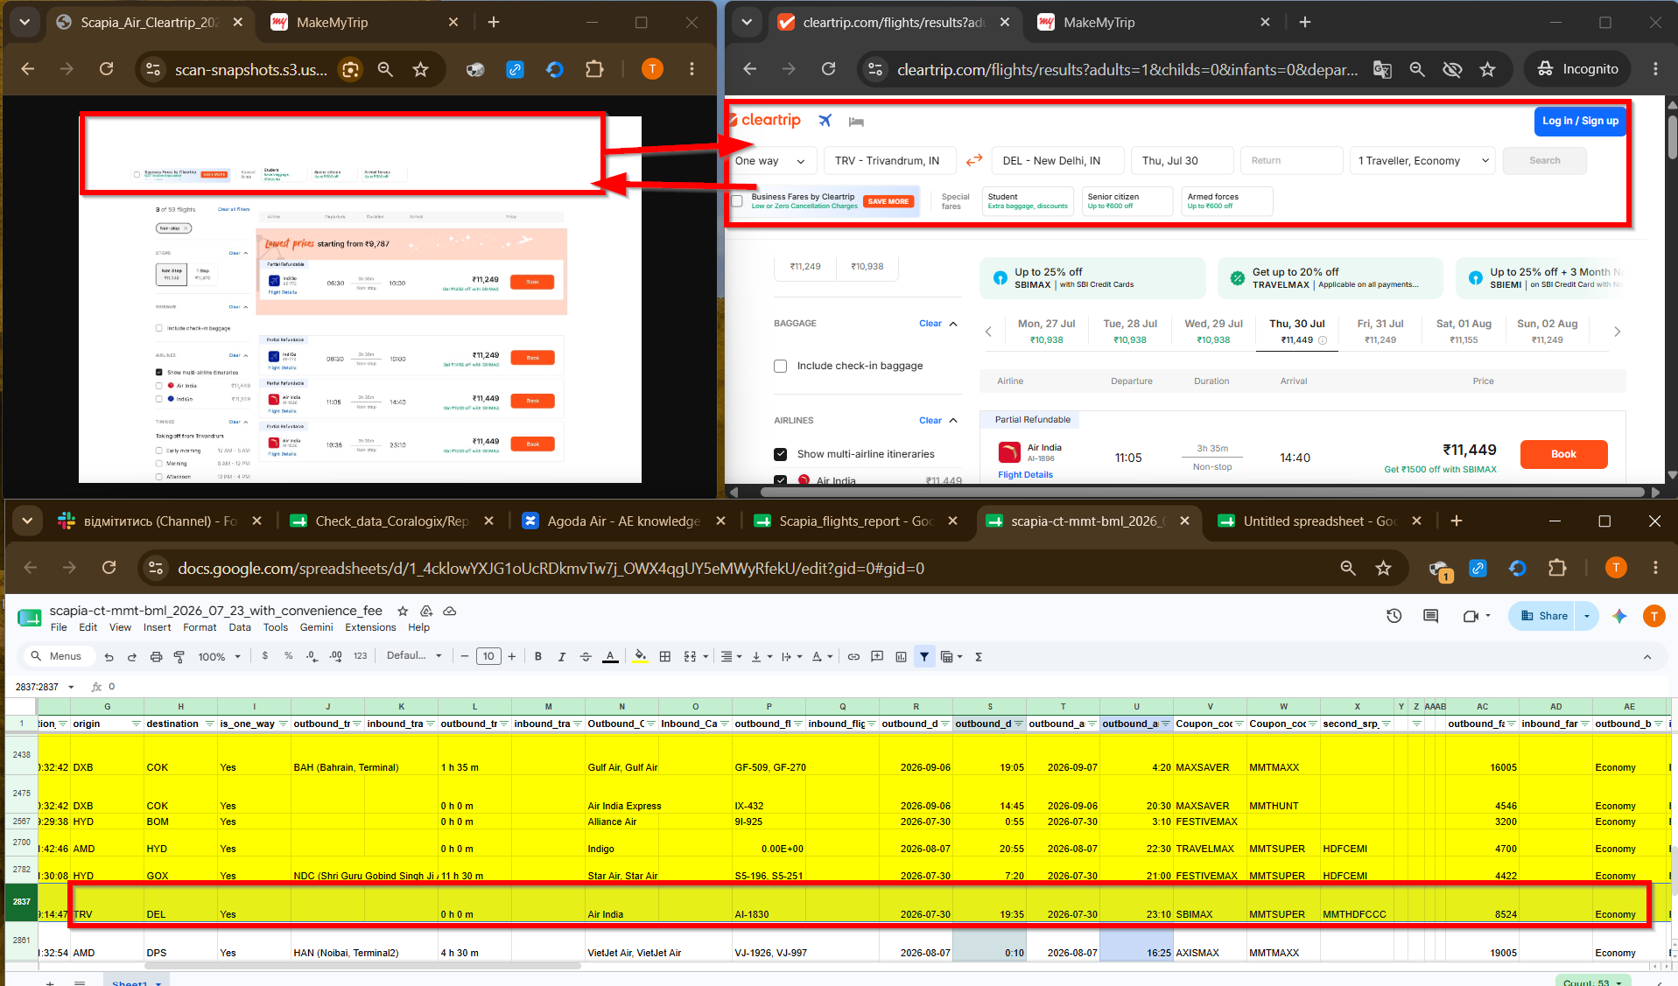Open the One way trip type dropdown
Screen dimensions: 1678x986
point(770,161)
